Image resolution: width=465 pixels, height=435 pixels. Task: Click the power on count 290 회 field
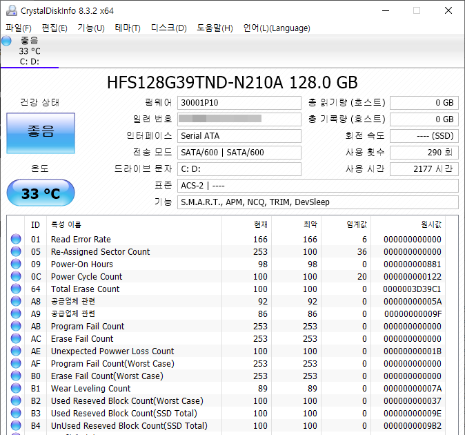[424, 153]
